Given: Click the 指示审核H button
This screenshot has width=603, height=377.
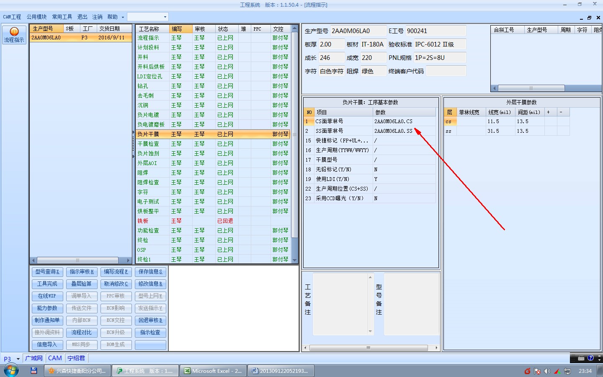Looking at the screenshot, I should [82, 272].
